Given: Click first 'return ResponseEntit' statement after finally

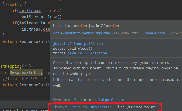Looking at the screenshot, I should (26, 42).
